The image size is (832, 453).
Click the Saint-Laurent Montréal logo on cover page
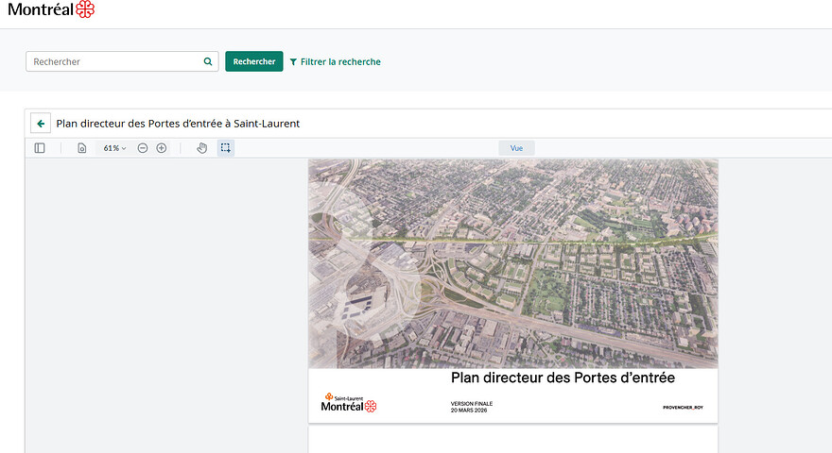click(x=349, y=403)
